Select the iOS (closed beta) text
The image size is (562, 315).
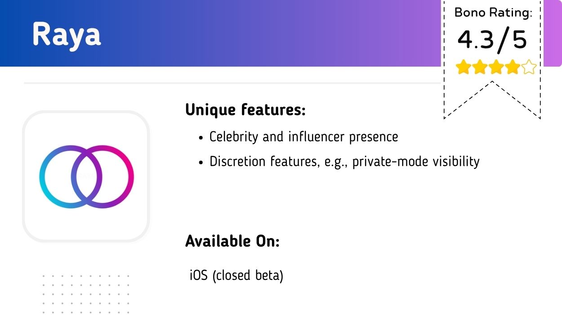236,275
